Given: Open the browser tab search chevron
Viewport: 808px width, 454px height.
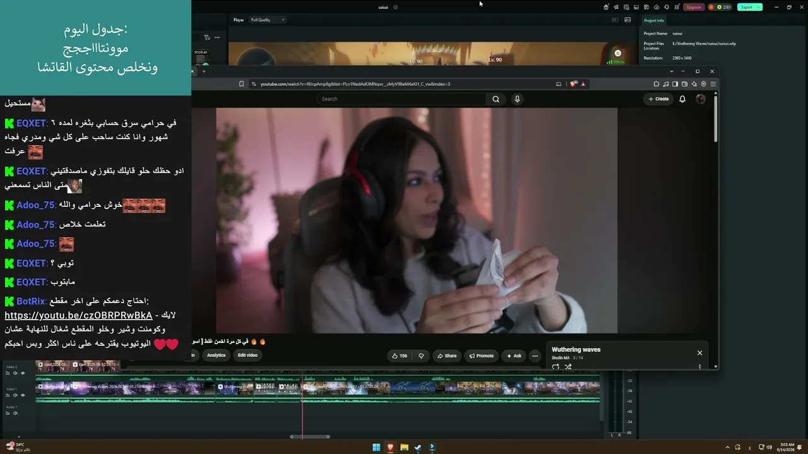Looking at the screenshot, I should tap(670, 71).
